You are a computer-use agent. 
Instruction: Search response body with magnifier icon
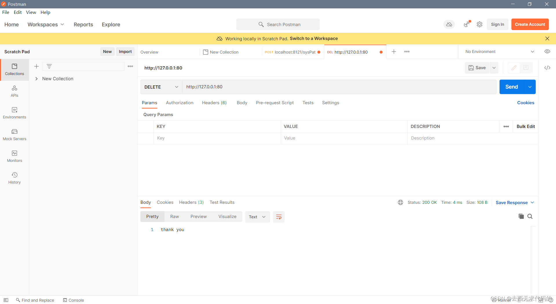coord(530,216)
